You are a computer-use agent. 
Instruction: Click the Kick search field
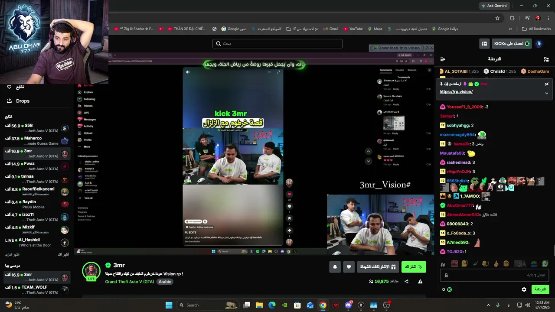pos(277,44)
